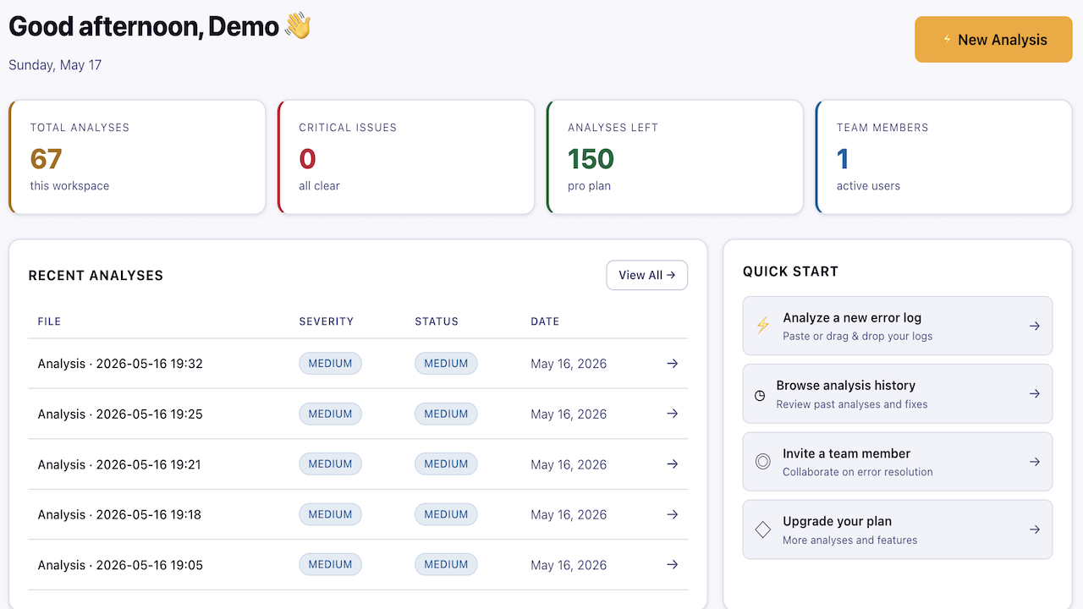Click arrow on Invite a team member card
Viewport: 1083px width, 609px height.
click(1035, 462)
